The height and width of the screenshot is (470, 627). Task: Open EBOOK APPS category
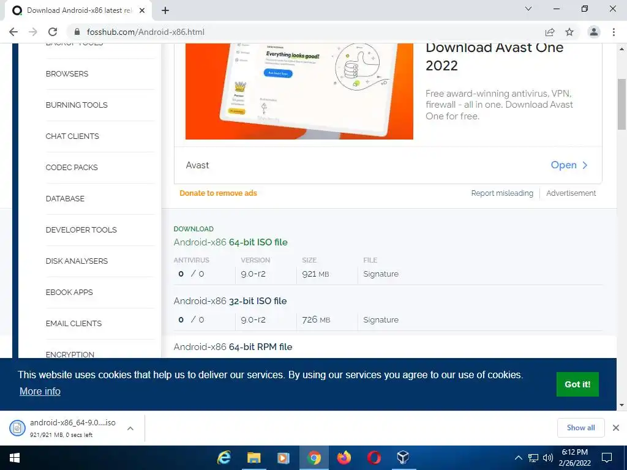(69, 292)
